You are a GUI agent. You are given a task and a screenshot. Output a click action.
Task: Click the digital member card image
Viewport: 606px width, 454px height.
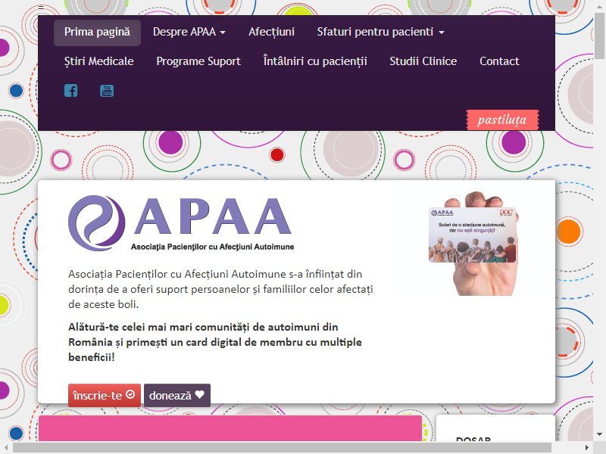click(474, 244)
